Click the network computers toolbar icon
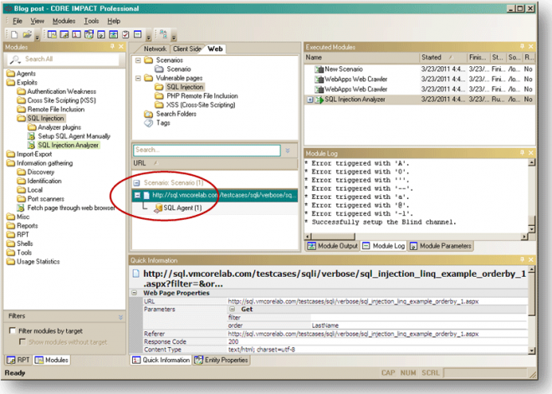Image resolution: width=552 pixels, height=394 pixels. (163, 34)
